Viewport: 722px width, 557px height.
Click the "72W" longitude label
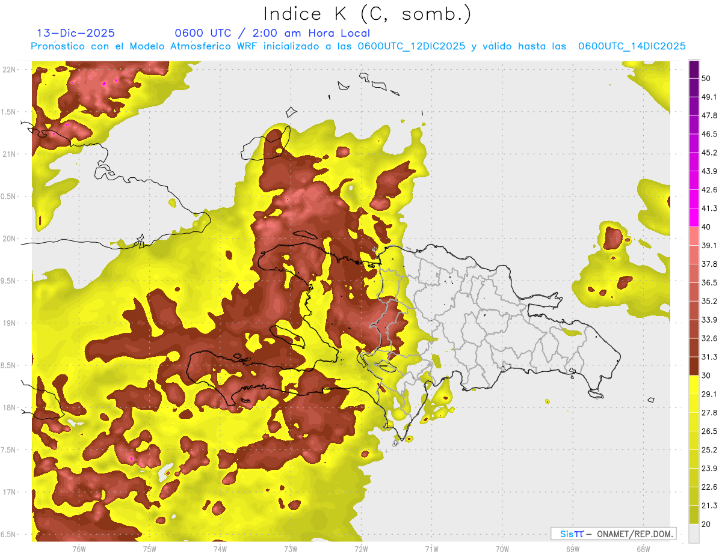tap(361, 549)
